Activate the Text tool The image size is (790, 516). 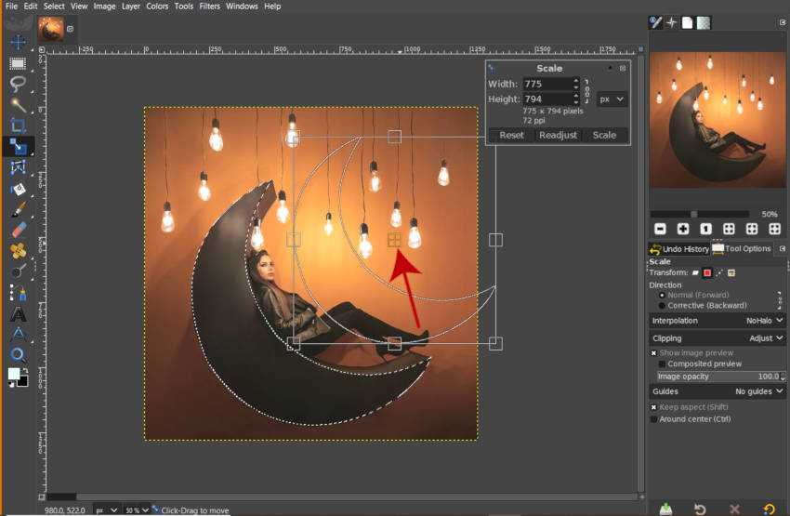point(18,313)
